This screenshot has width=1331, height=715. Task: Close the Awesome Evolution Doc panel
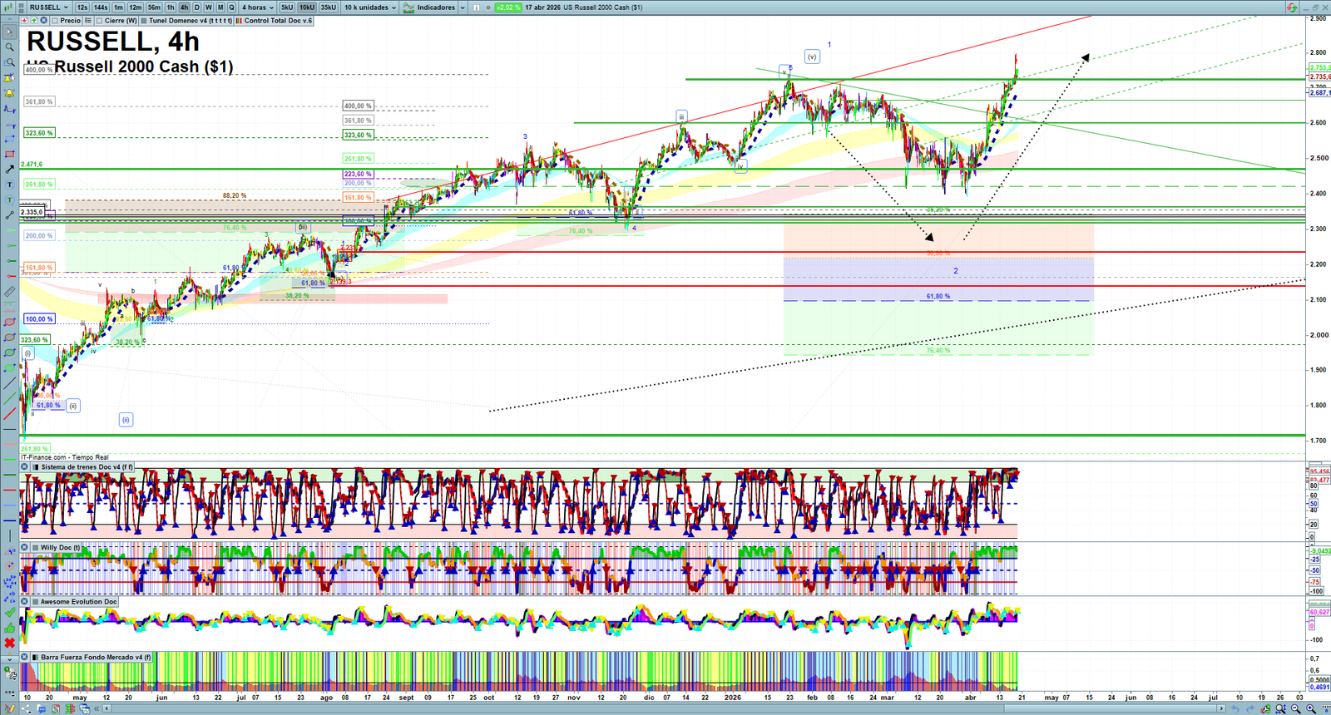tap(25, 602)
